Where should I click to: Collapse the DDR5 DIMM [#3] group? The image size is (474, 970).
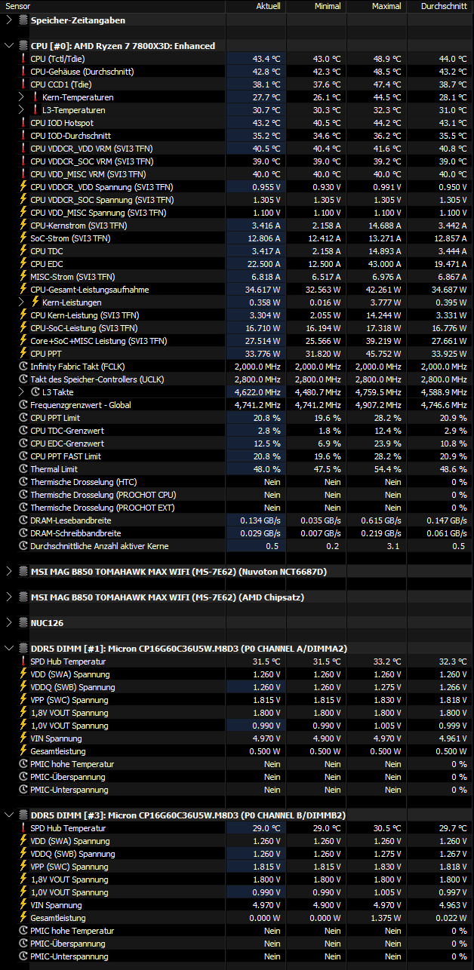(x=8, y=815)
